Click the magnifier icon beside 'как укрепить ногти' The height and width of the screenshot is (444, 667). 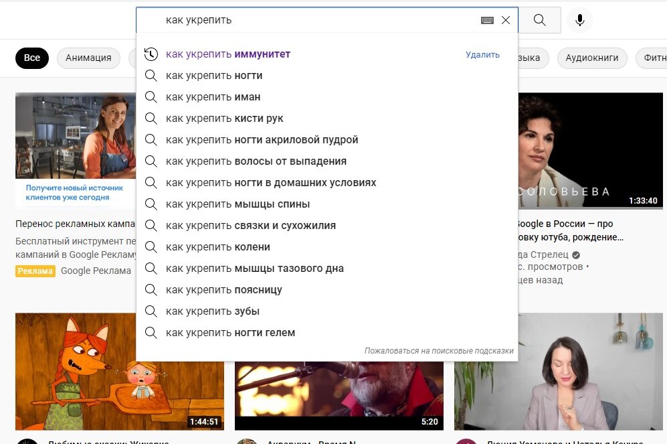(x=152, y=76)
